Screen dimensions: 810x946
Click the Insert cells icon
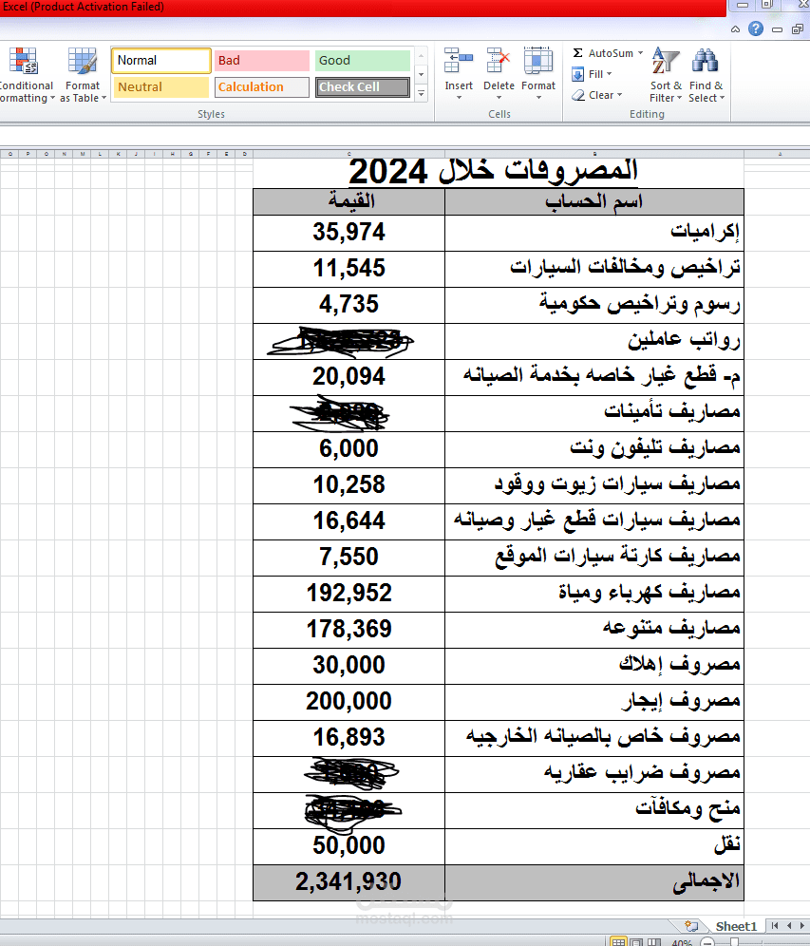point(459,61)
